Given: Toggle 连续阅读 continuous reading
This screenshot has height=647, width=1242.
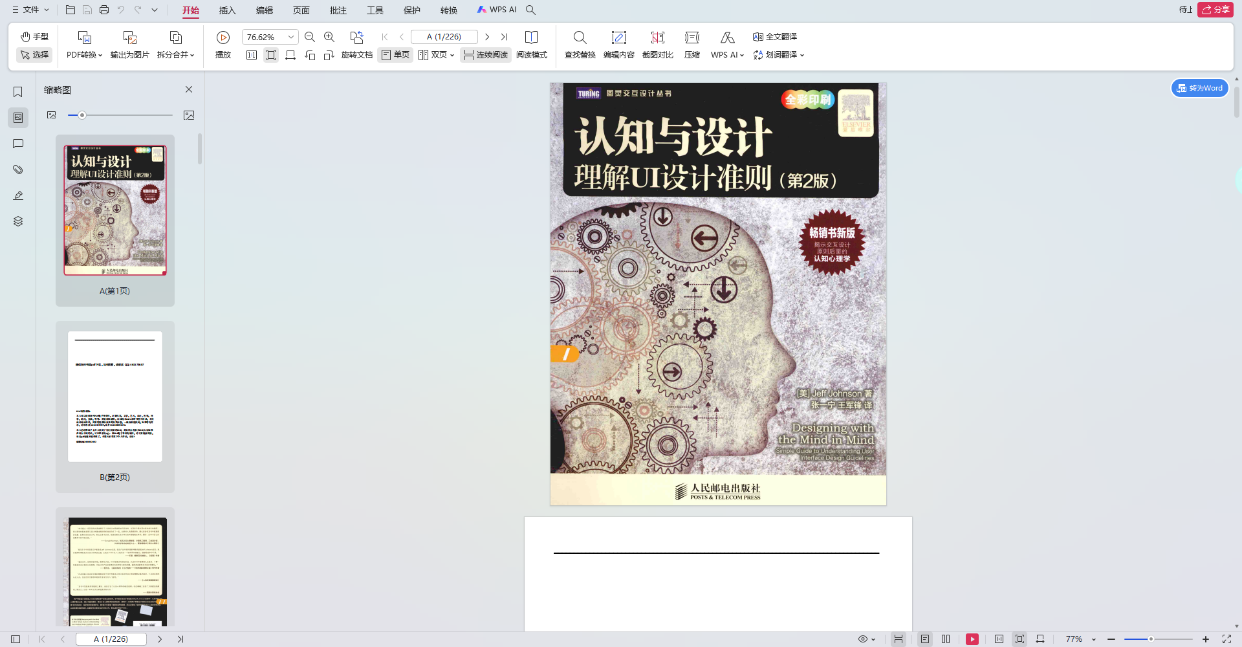Looking at the screenshot, I should [486, 55].
